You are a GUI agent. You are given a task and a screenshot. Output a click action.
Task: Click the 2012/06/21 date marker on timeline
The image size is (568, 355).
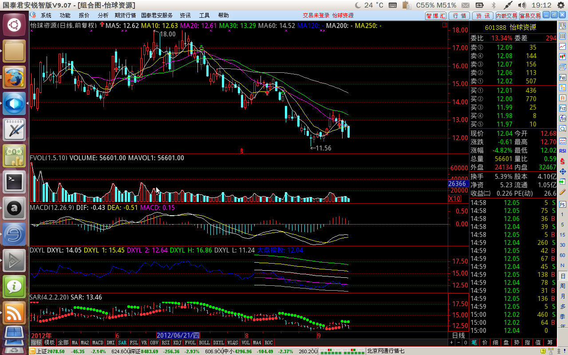178,335
